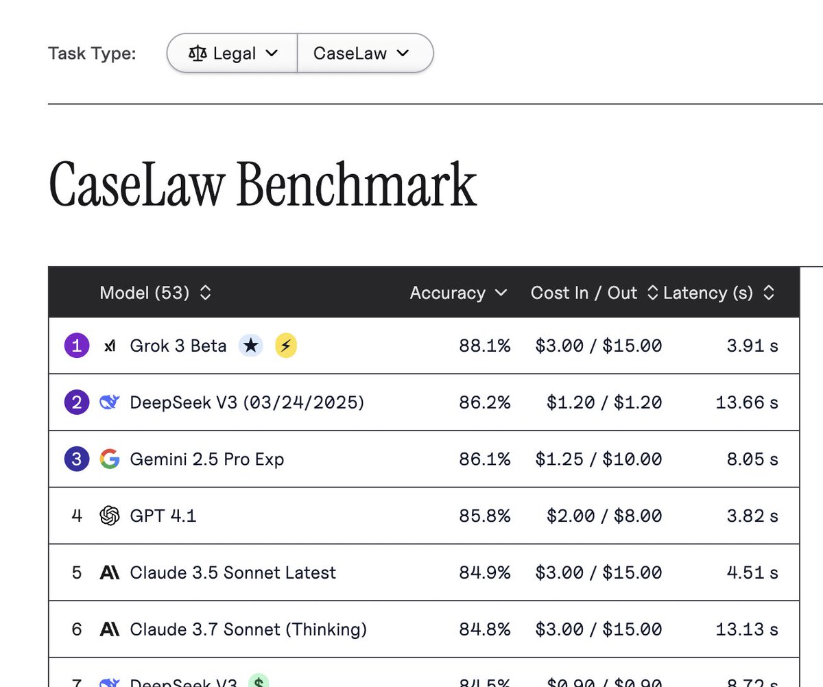Select the $3.00 / $15.00 cost in Grok 3 Beta row
Image resolution: width=823 pixels, height=687 pixels.
click(599, 346)
